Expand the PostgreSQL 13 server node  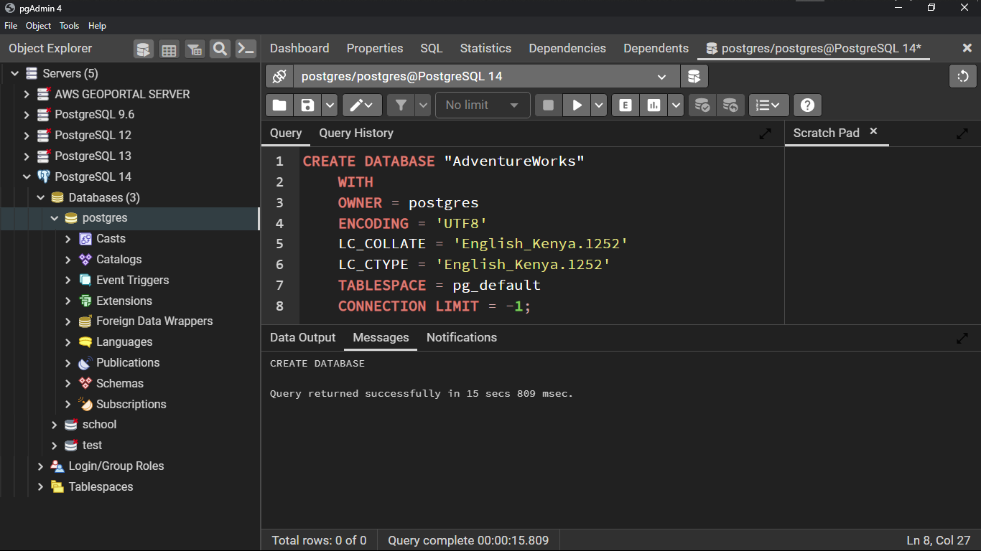[27, 156]
